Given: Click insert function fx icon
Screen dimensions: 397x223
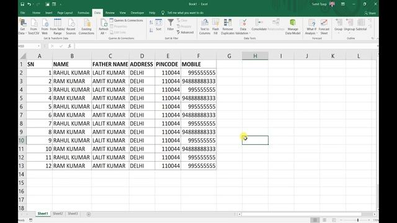Looking at the screenshot, I should click(x=69, y=46).
